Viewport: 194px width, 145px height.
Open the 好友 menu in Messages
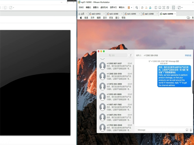click(x=111, y=18)
